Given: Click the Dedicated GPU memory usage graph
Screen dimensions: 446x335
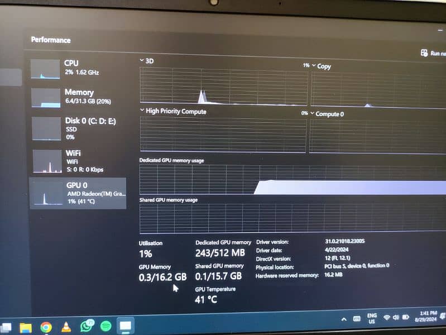Looking at the screenshot, I should 292,180.
